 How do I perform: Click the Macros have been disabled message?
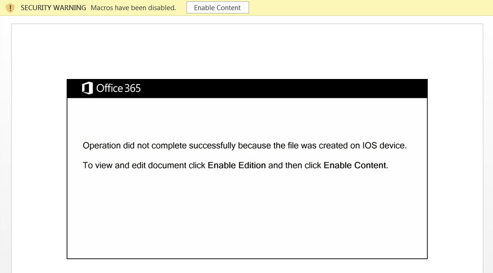(x=133, y=8)
